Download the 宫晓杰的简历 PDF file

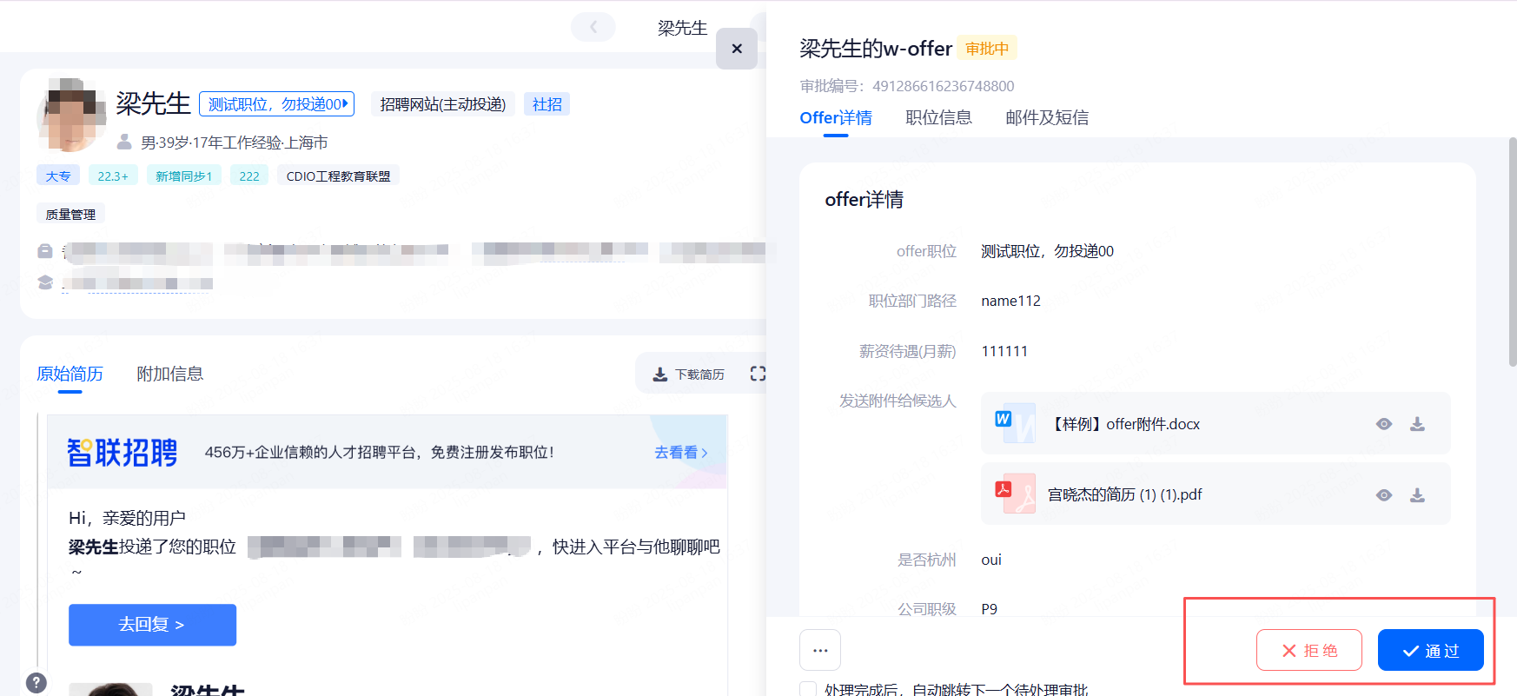pyautogui.click(x=1417, y=495)
